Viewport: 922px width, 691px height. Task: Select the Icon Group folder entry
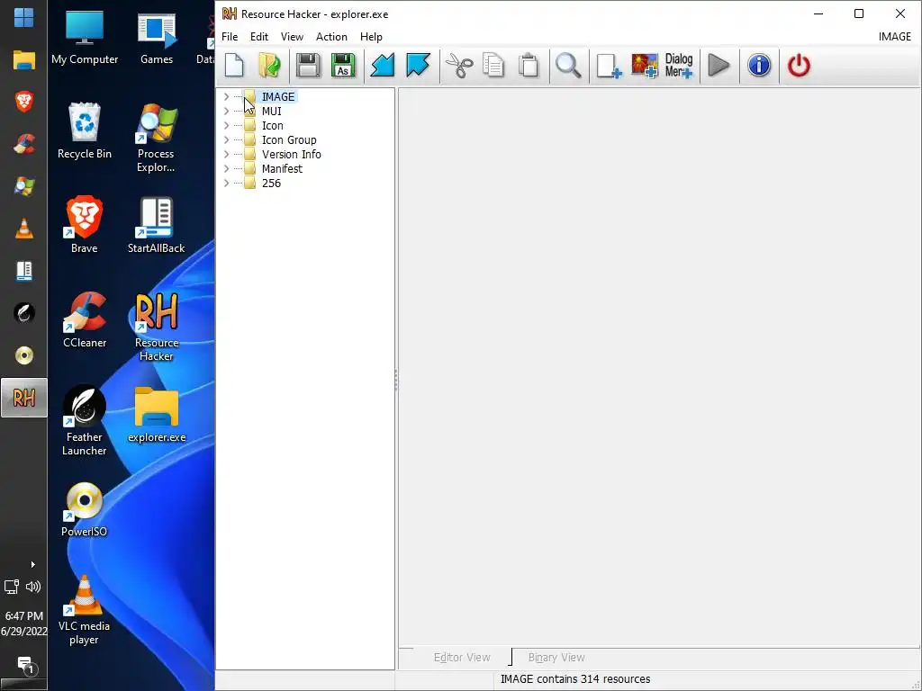click(289, 139)
